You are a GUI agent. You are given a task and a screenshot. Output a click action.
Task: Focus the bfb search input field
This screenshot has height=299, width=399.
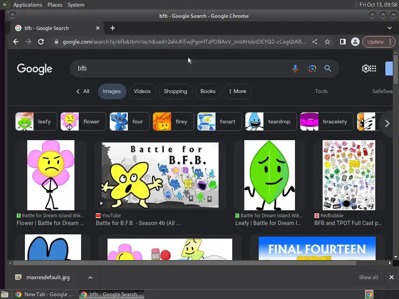point(178,69)
